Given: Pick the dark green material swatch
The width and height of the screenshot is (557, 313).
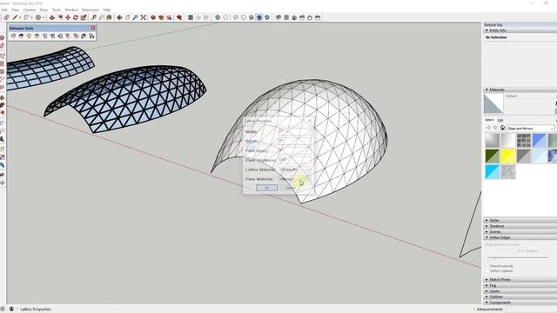Looking at the screenshot, I should (x=493, y=156).
